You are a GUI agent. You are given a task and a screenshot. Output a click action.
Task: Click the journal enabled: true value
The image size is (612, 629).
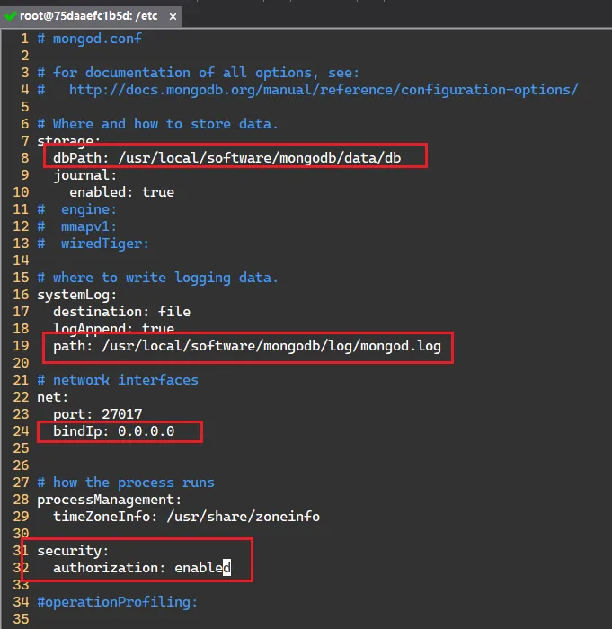pos(121,192)
